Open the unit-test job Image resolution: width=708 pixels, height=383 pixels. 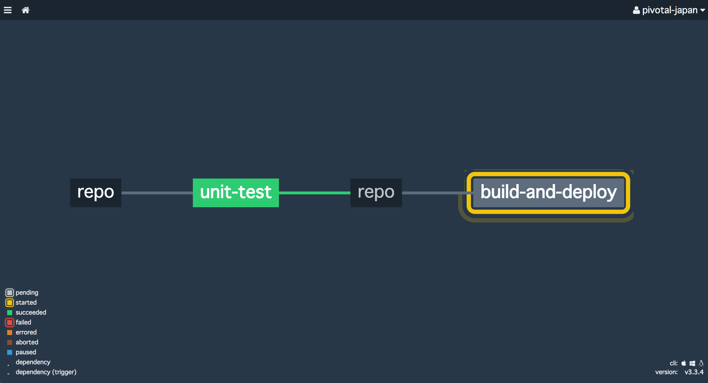(236, 193)
